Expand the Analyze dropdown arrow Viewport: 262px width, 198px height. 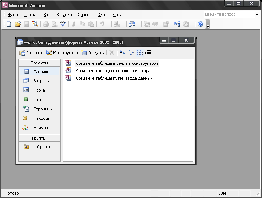[138, 24]
